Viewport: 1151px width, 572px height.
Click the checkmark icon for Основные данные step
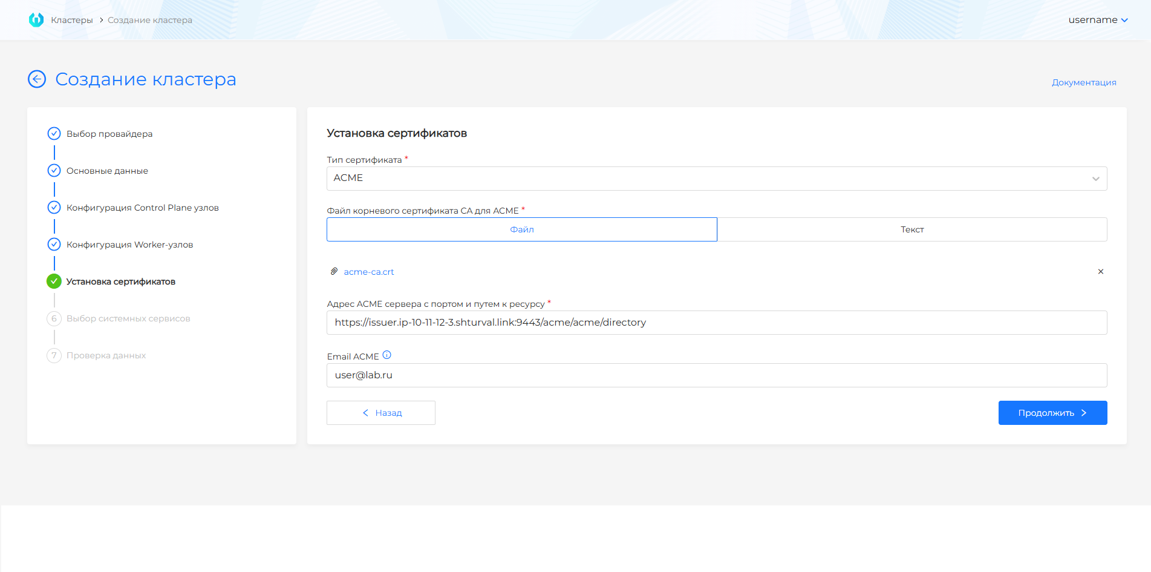click(54, 171)
